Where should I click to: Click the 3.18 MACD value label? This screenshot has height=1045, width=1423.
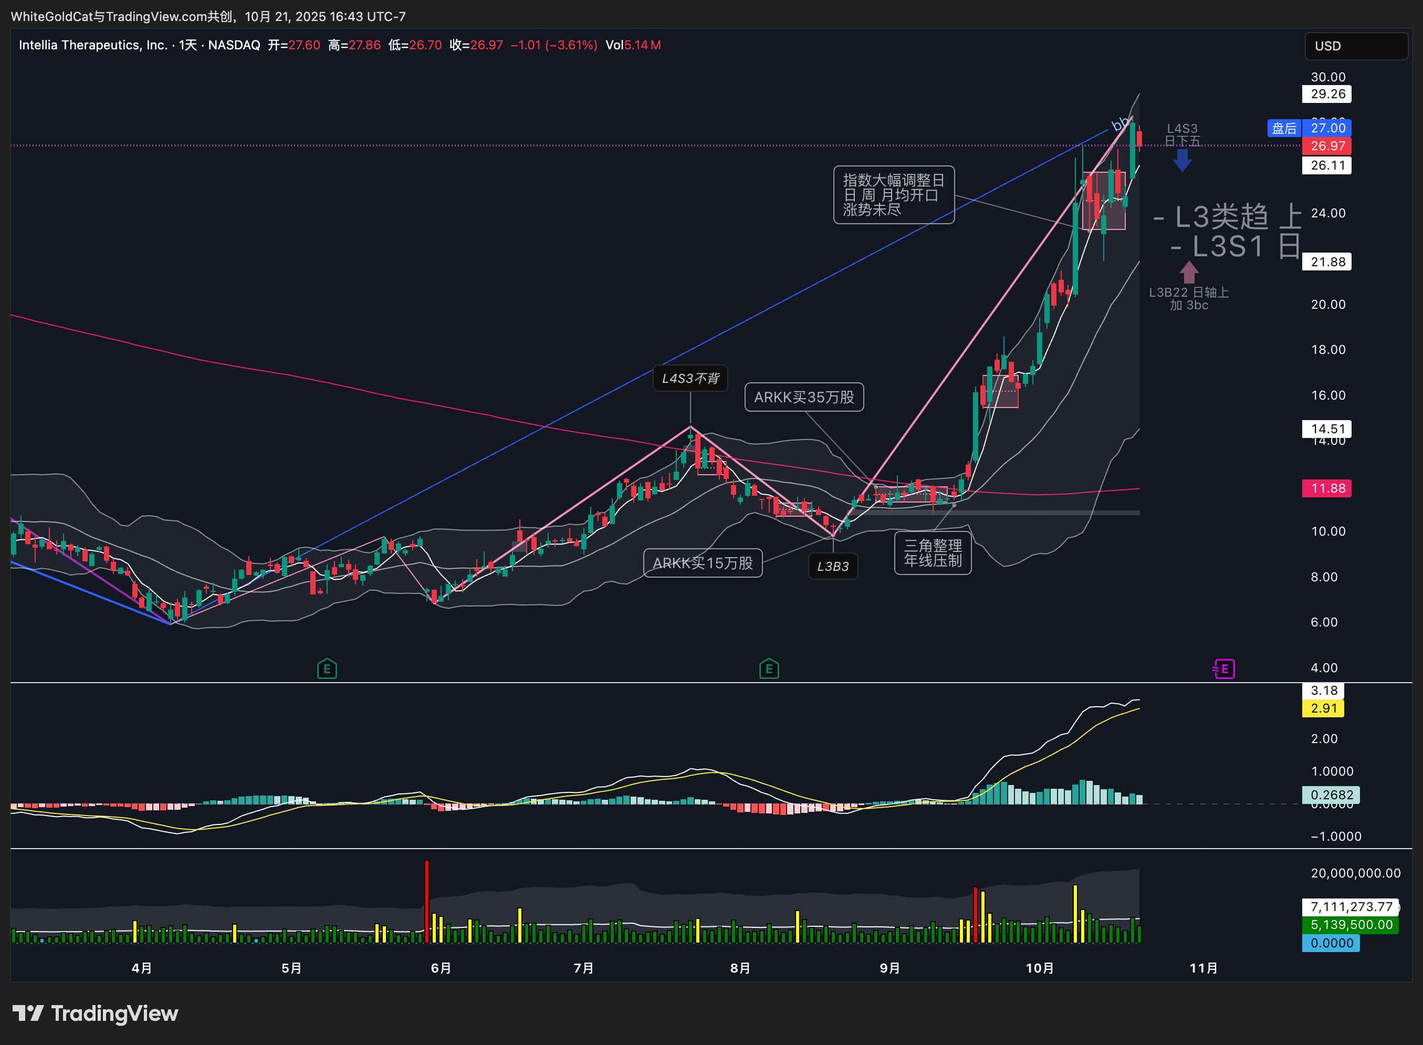click(x=1323, y=691)
